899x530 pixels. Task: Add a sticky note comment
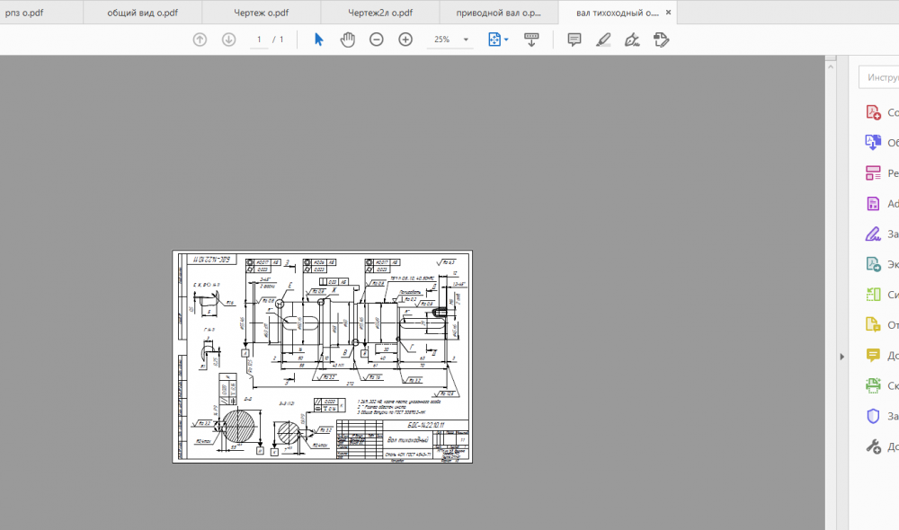574,40
